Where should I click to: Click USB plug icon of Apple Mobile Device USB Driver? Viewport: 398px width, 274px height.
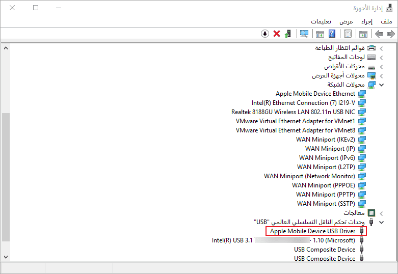click(x=362, y=231)
